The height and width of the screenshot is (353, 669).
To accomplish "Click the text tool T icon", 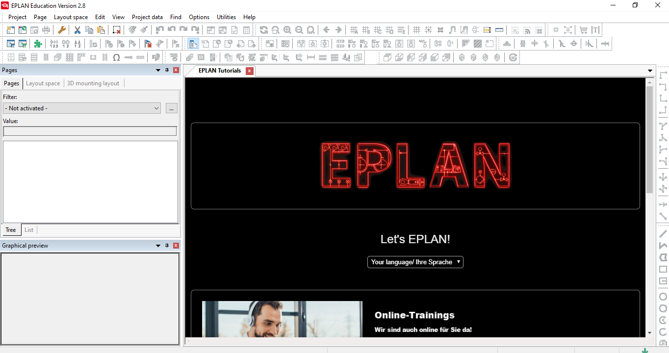I will (595, 30).
